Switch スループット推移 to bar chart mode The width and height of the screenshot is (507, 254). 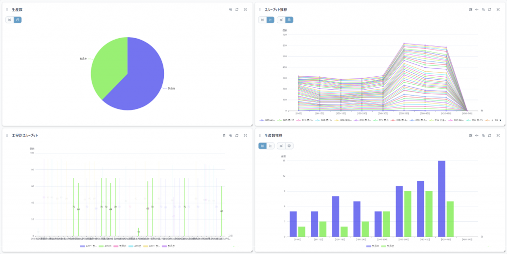tap(262, 20)
